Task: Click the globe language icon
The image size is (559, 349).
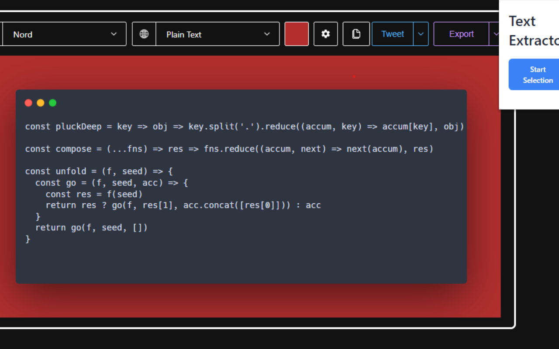Action: [x=144, y=34]
